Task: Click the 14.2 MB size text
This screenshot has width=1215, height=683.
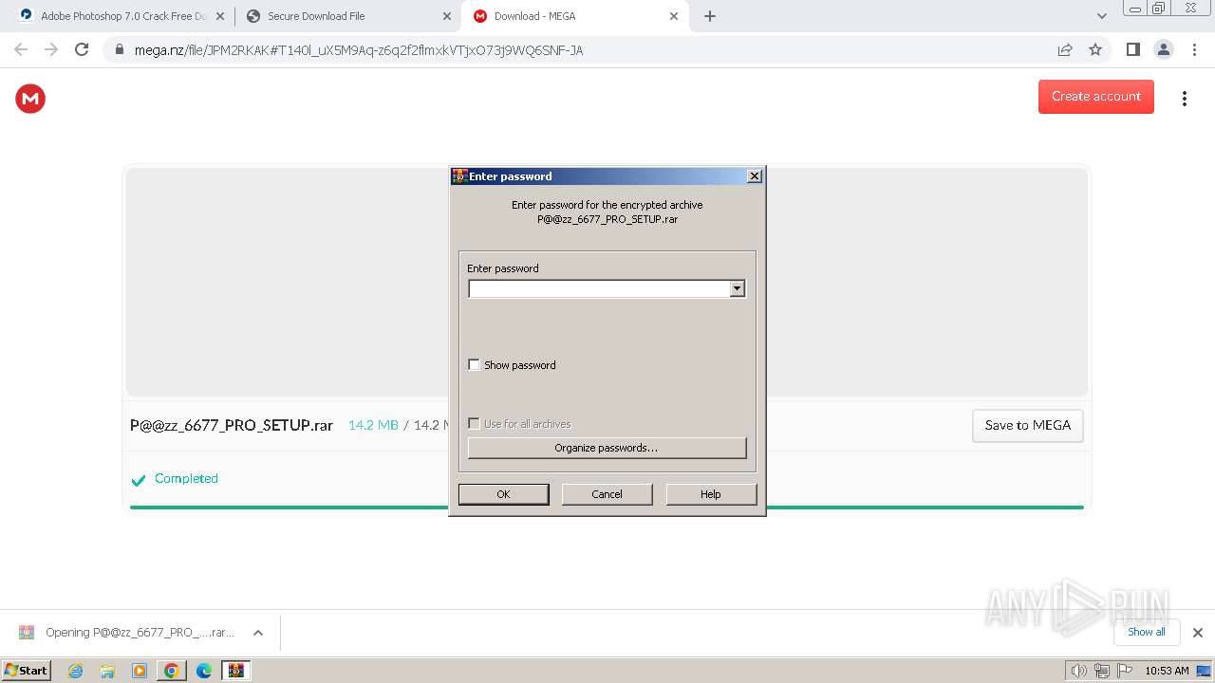Action: point(373,425)
